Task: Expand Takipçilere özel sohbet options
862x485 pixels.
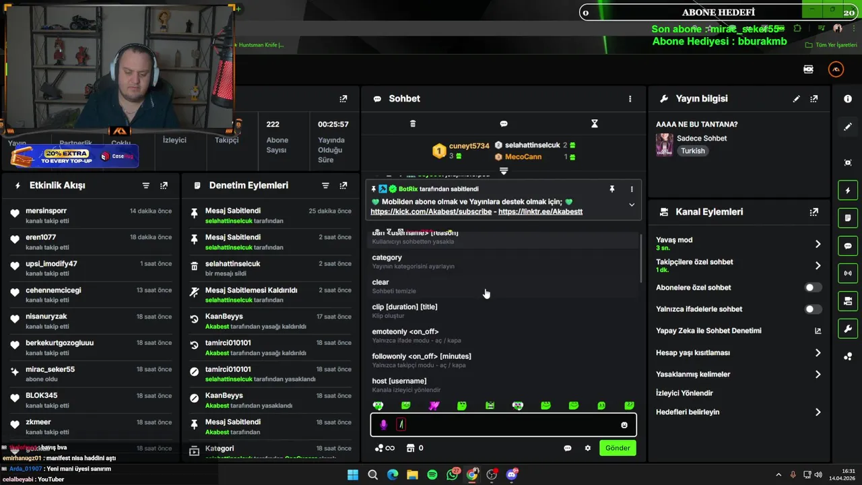Action: tap(818, 265)
